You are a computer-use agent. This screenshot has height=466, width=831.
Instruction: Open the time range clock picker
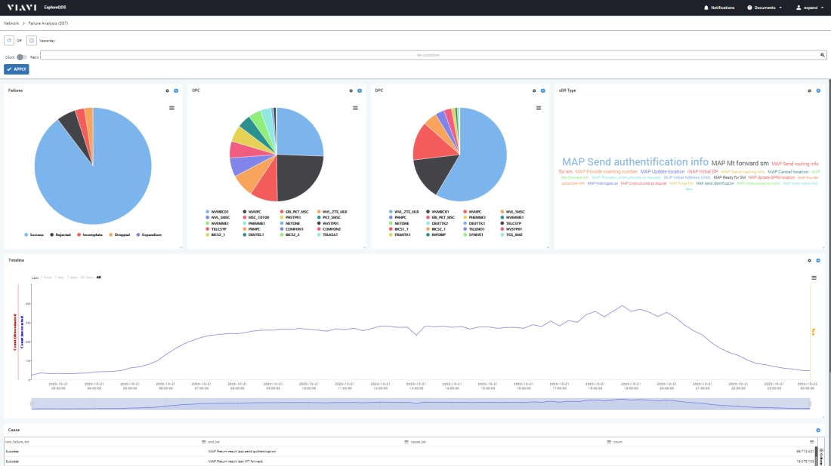(x=32, y=40)
